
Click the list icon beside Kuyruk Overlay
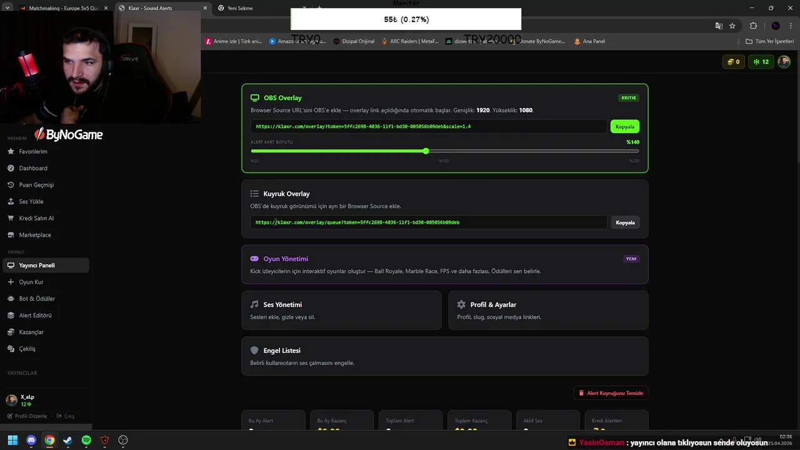tap(254, 194)
